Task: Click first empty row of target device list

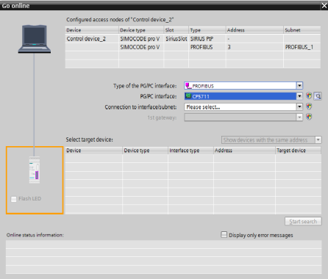Action: coord(193,159)
